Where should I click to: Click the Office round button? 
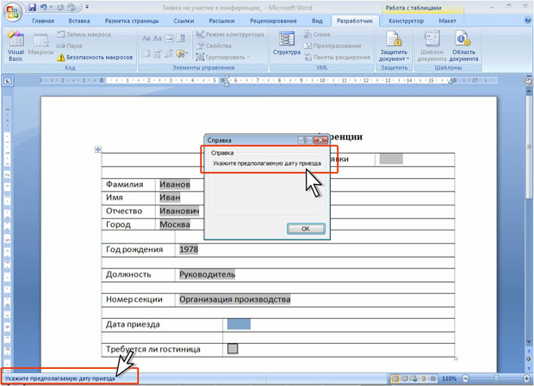coord(12,12)
